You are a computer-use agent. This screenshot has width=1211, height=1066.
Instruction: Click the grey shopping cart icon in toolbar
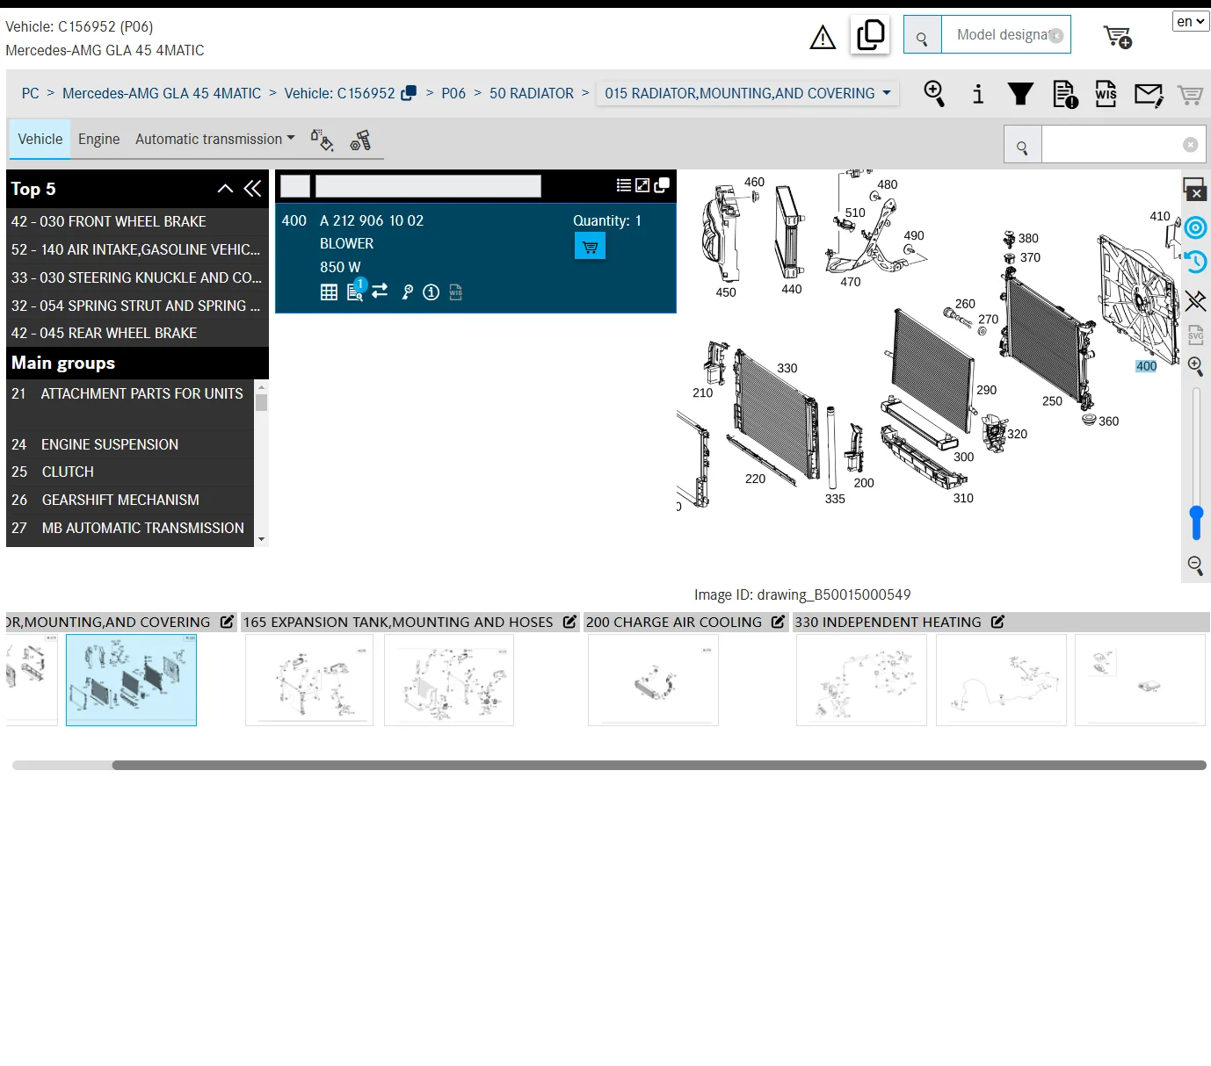tap(1190, 95)
